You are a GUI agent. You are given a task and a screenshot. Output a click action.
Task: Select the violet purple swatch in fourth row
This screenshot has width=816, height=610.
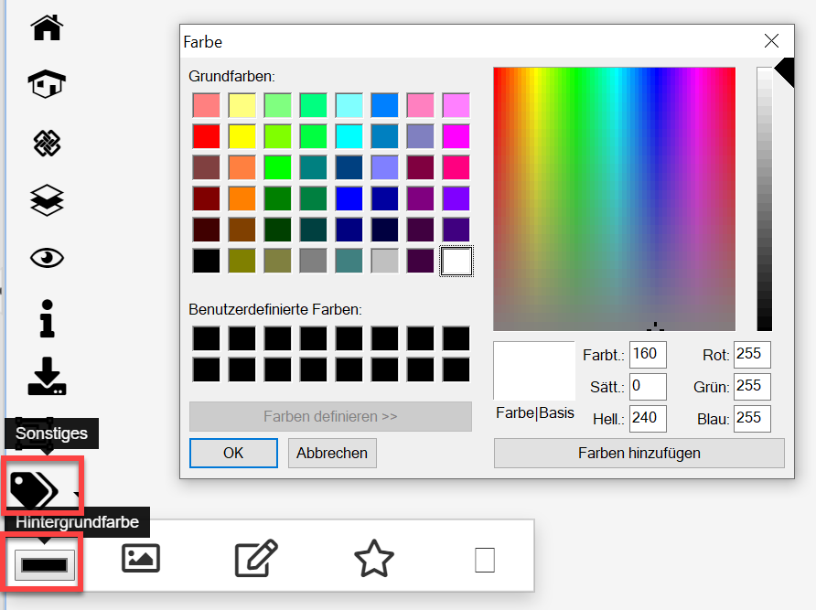[456, 198]
